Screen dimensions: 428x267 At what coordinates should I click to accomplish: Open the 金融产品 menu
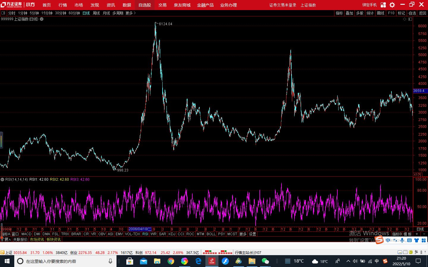(205, 5)
